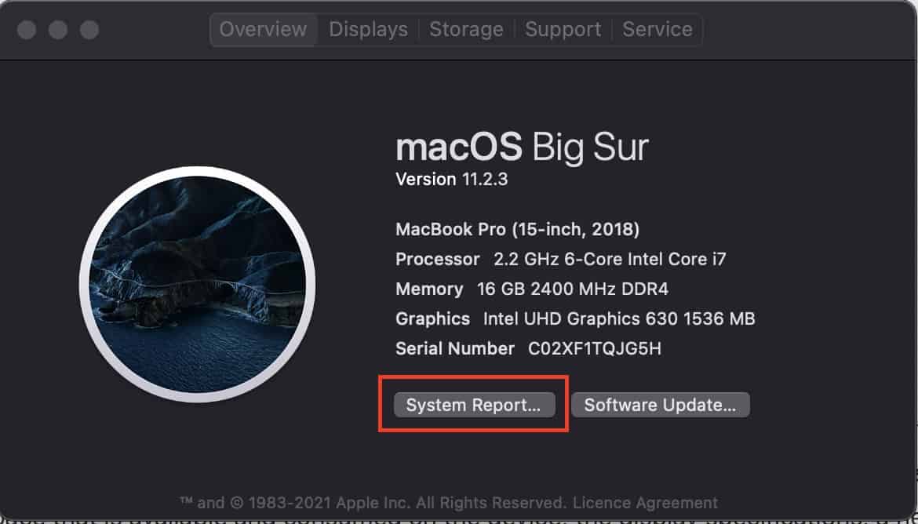Screen dimensions: 918x524
Task: Minimize the window with the middle traffic-light button
Action: click(x=58, y=29)
